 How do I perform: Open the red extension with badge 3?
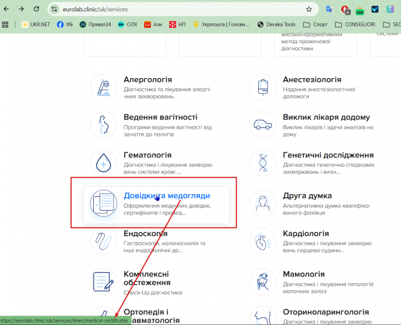346,10
